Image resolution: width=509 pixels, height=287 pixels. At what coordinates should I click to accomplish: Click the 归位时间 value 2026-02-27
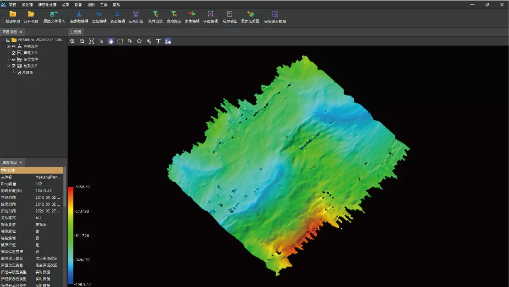[48, 211]
